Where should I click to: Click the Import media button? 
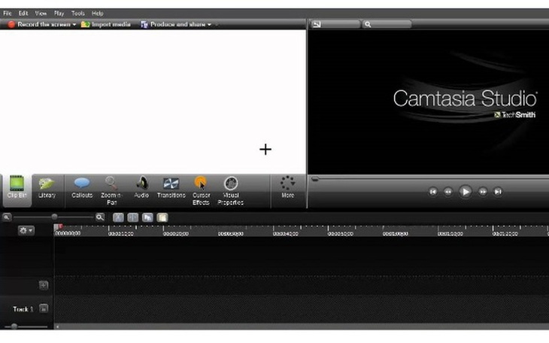tap(106, 24)
